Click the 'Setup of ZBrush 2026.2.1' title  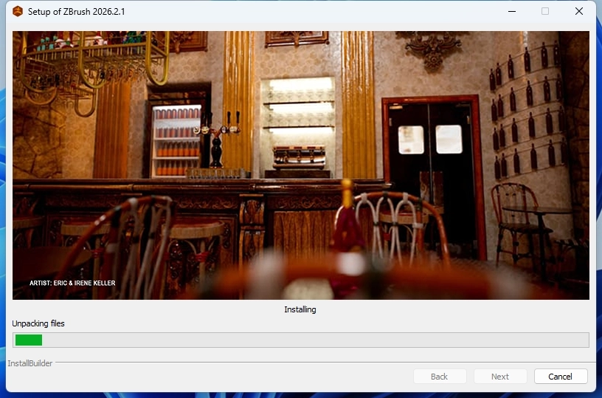(77, 12)
